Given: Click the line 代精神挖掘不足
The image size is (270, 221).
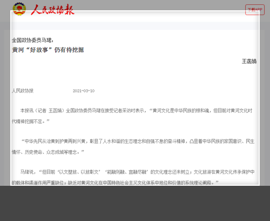Looking at the screenshot, I should click(x=30, y=121).
